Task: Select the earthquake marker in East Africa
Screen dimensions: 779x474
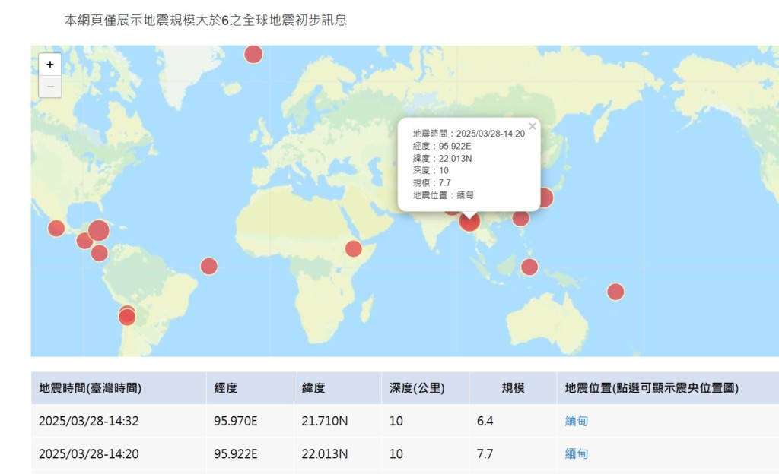Action: tap(353, 248)
